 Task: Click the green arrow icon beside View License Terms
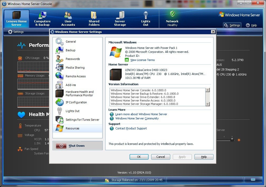pos(127,60)
